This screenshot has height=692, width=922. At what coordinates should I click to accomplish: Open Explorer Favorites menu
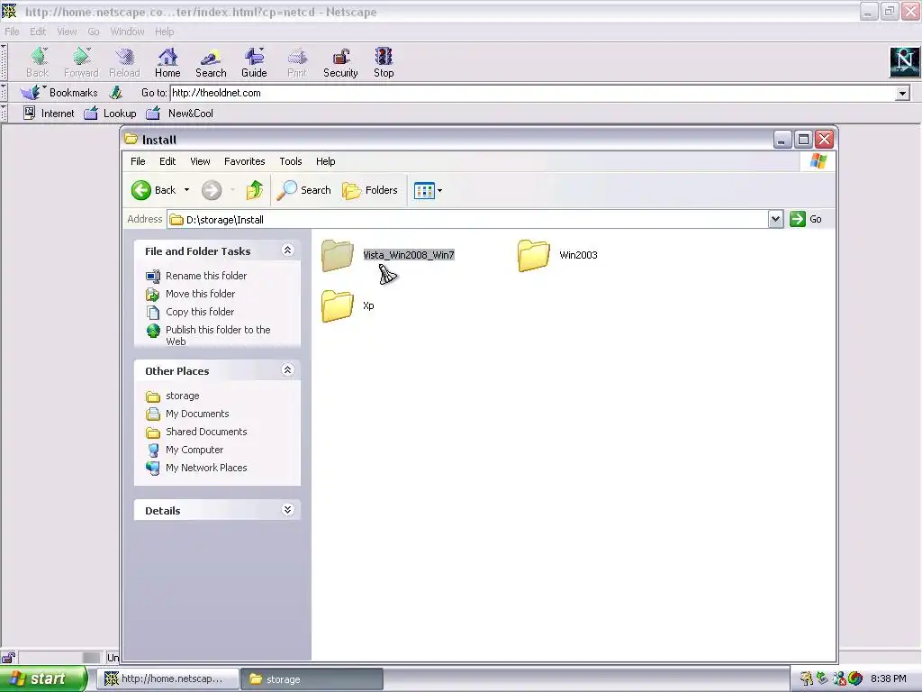pos(245,161)
